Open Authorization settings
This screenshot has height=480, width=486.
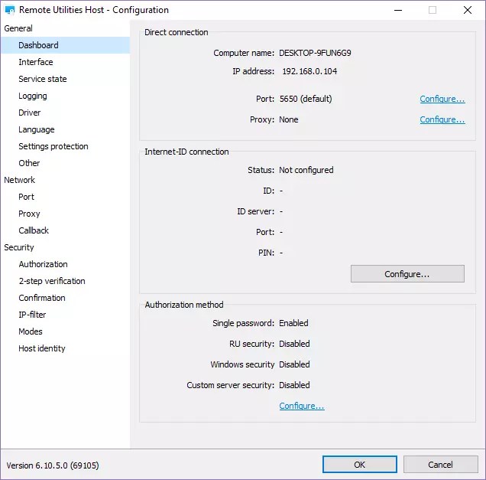click(43, 264)
